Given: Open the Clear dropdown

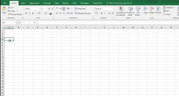Looking at the screenshot, I should pyautogui.click(x=167, y=14).
